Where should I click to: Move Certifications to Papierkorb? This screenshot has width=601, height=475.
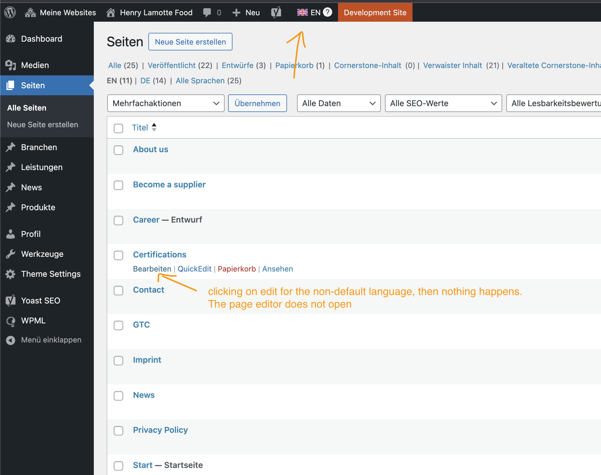[237, 269]
